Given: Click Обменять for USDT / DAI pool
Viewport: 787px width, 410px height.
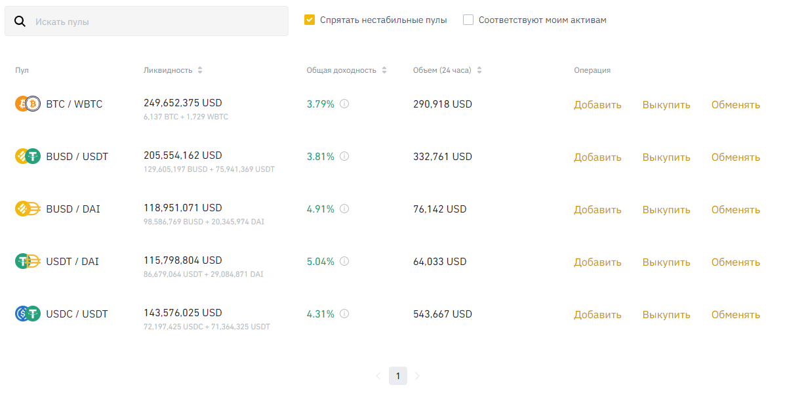Looking at the screenshot, I should (x=735, y=262).
